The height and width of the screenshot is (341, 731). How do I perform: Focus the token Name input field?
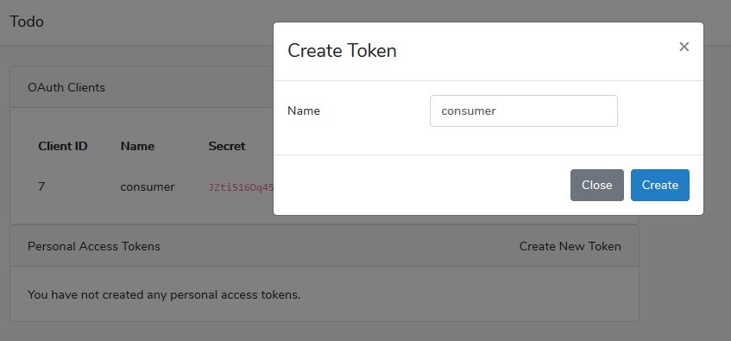524,111
